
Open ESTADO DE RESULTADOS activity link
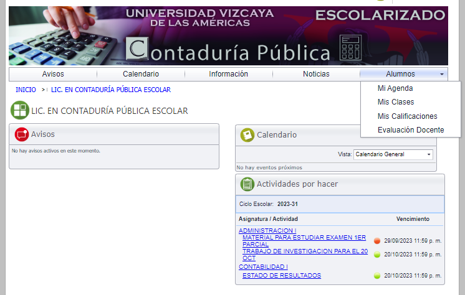coord(282,276)
